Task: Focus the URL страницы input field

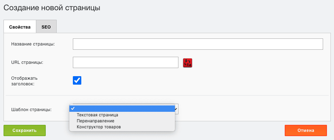Action: (125, 62)
